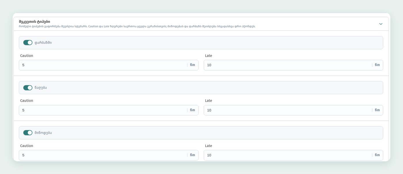Click the Late field under დარბაზში

tap(293, 65)
